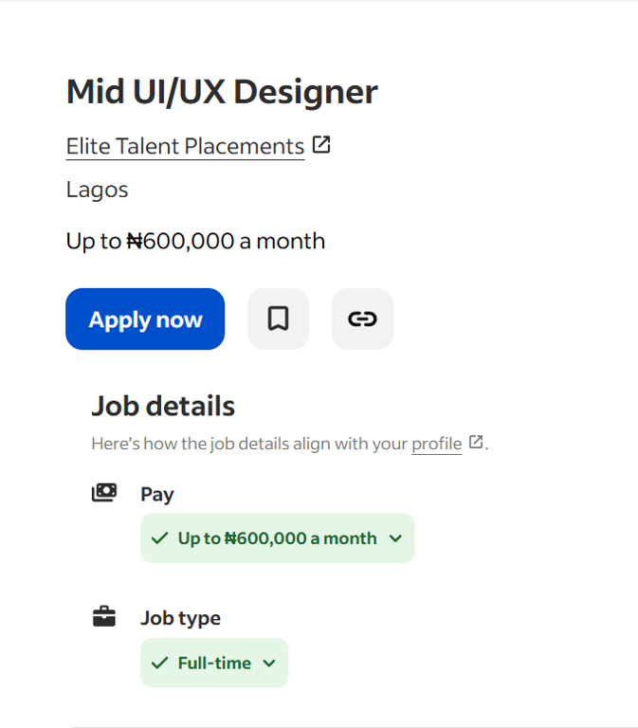Click the Mid UI/UX Designer title
638x728 pixels.
[x=222, y=92]
